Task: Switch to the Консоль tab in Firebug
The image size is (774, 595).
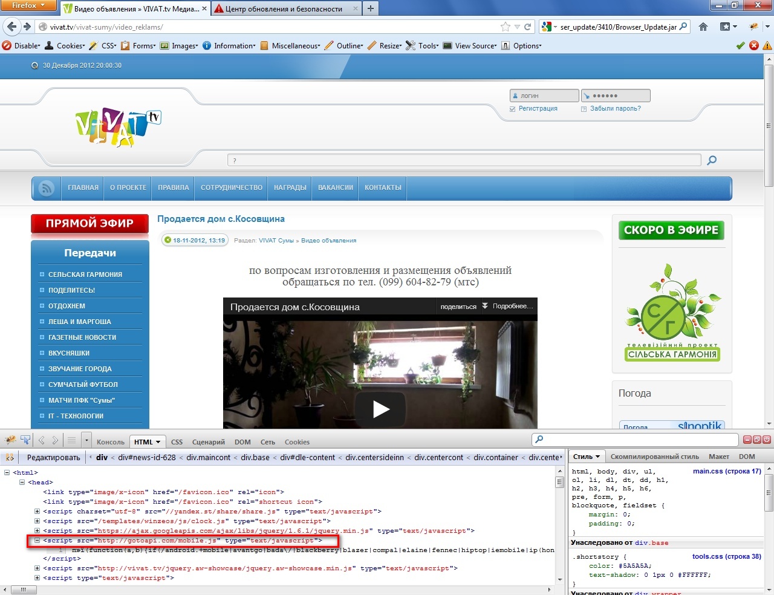Action: pos(110,442)
